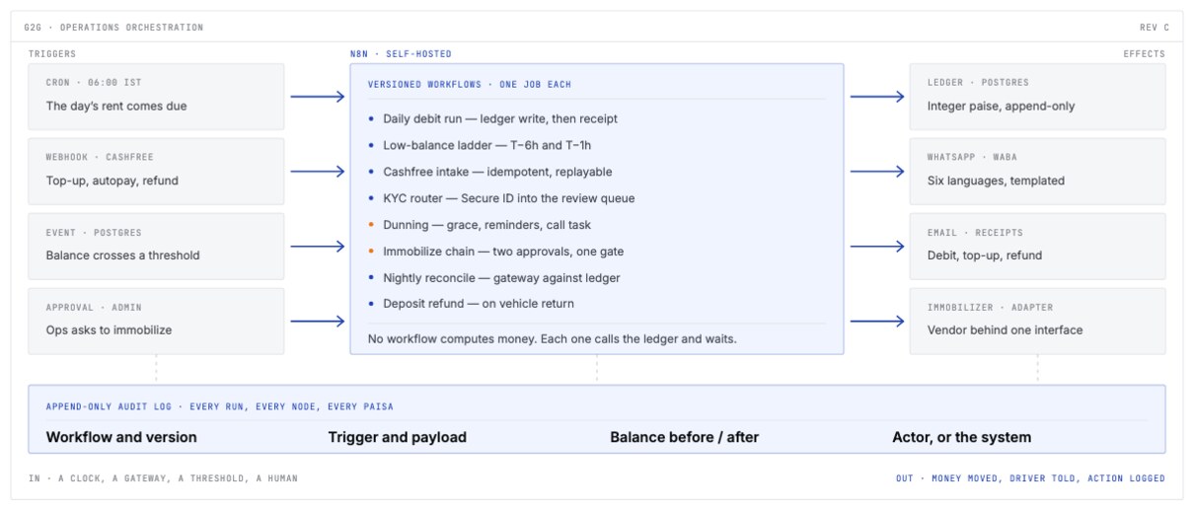This screenshot has width=1194, height=510.
Task: Click 'Vendor behind one interface' text
Action: 1006,330
